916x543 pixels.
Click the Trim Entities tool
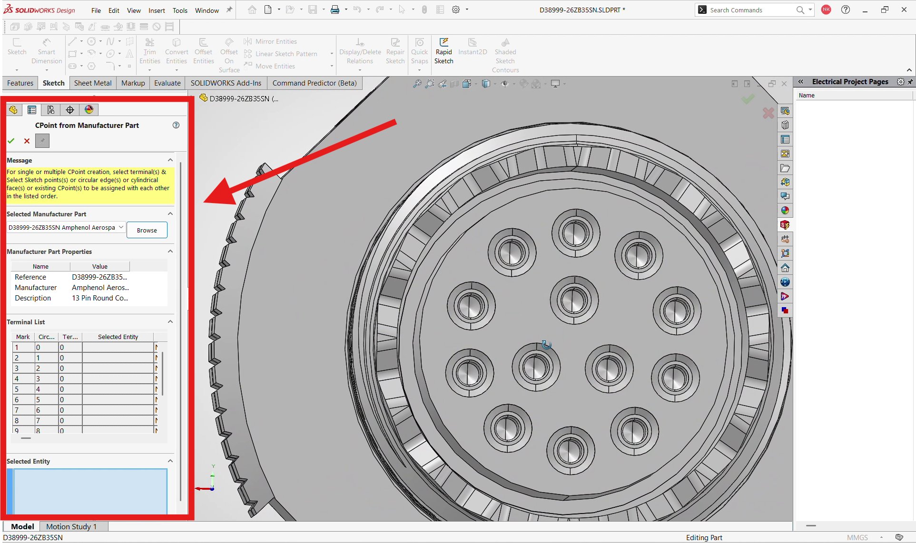(150, 51)
